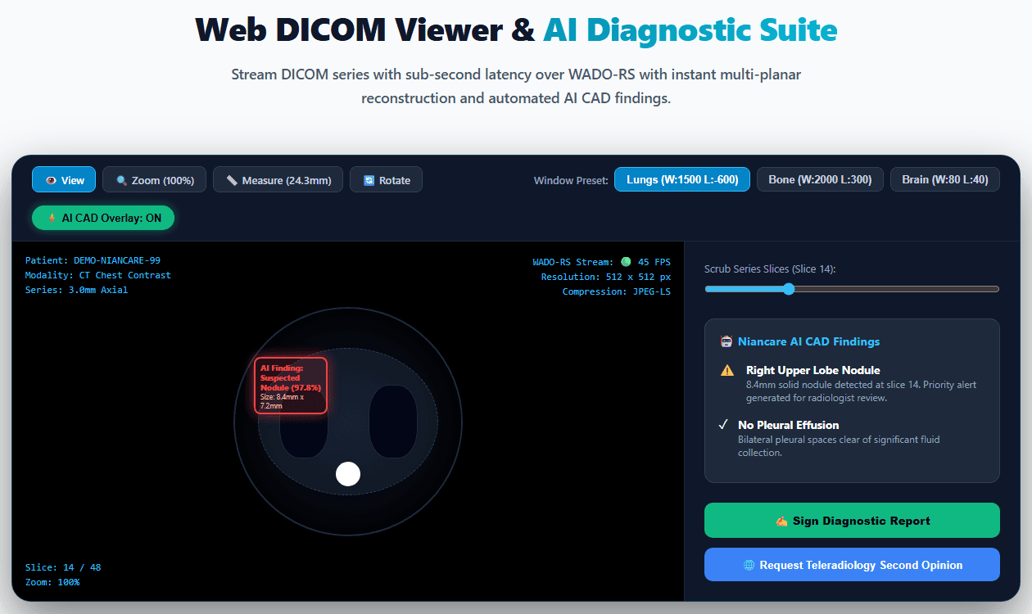The height and width of the screenshot is (614, 1032).
Task: Click 'Web DICOM Viewer & AI Diagnostic Suite' title
Action: click(516, 29)
